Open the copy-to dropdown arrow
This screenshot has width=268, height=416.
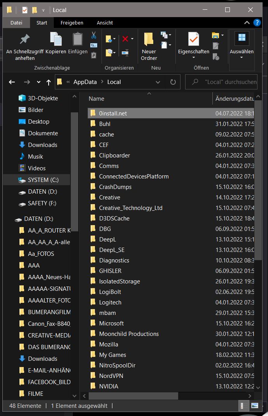[x=114, y=52]
